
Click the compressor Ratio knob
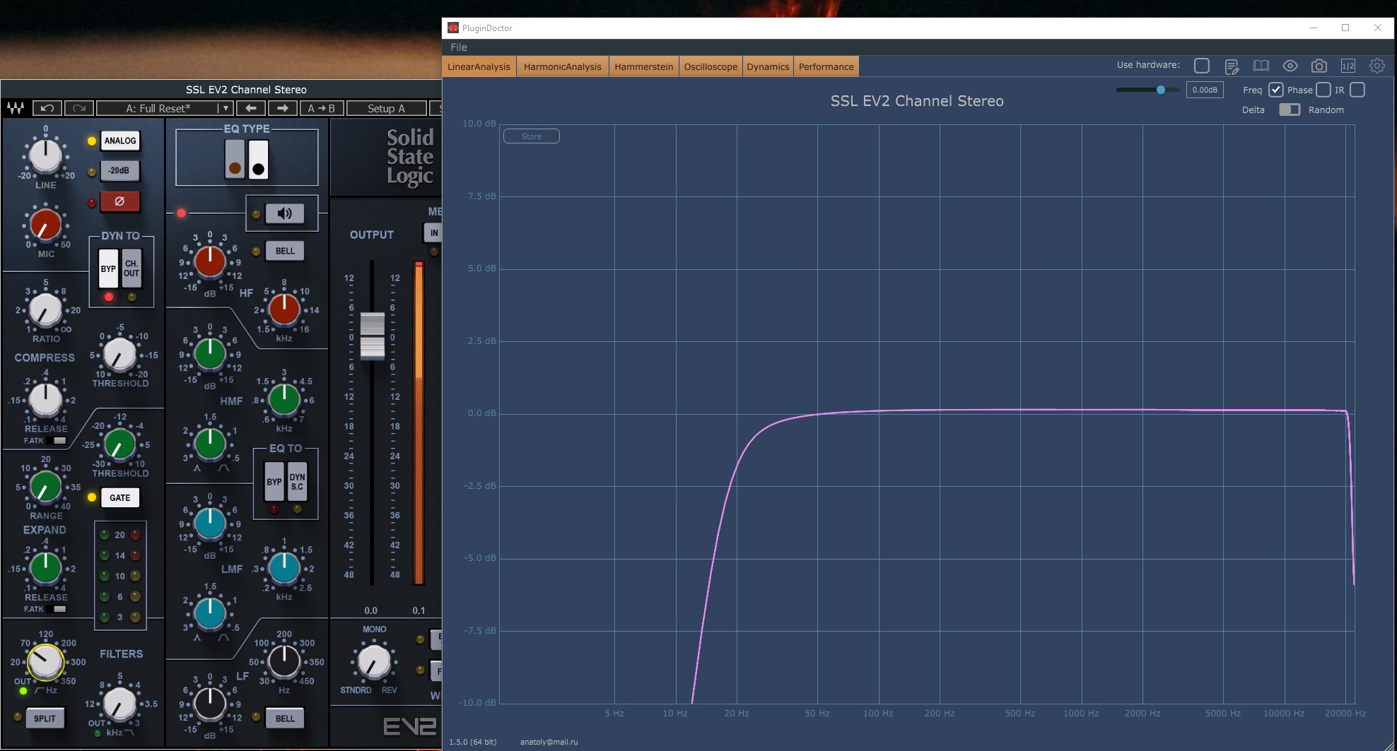click(45, 310)
